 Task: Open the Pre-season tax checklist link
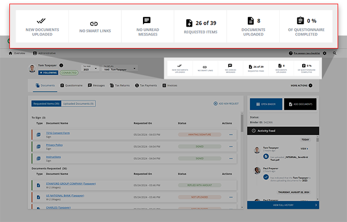(x=306, y=53)
